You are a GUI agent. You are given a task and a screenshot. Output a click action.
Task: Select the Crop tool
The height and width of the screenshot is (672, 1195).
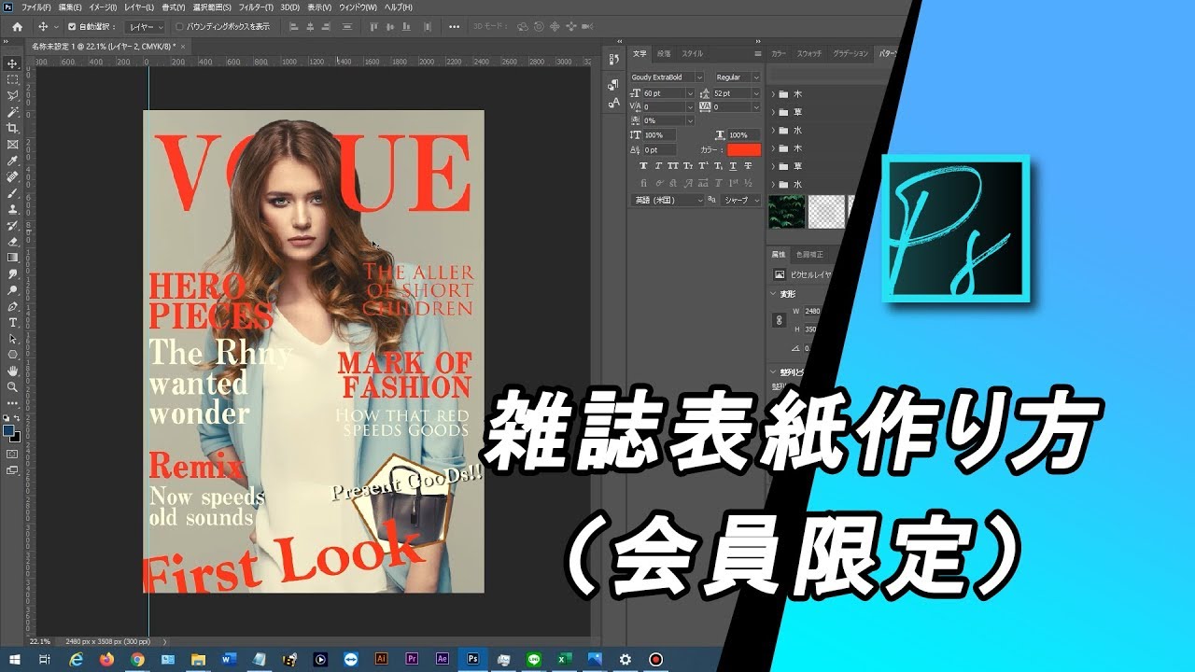pos(13,128)
